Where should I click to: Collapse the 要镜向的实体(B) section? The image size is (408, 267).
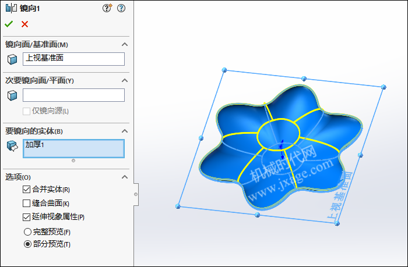125,131
